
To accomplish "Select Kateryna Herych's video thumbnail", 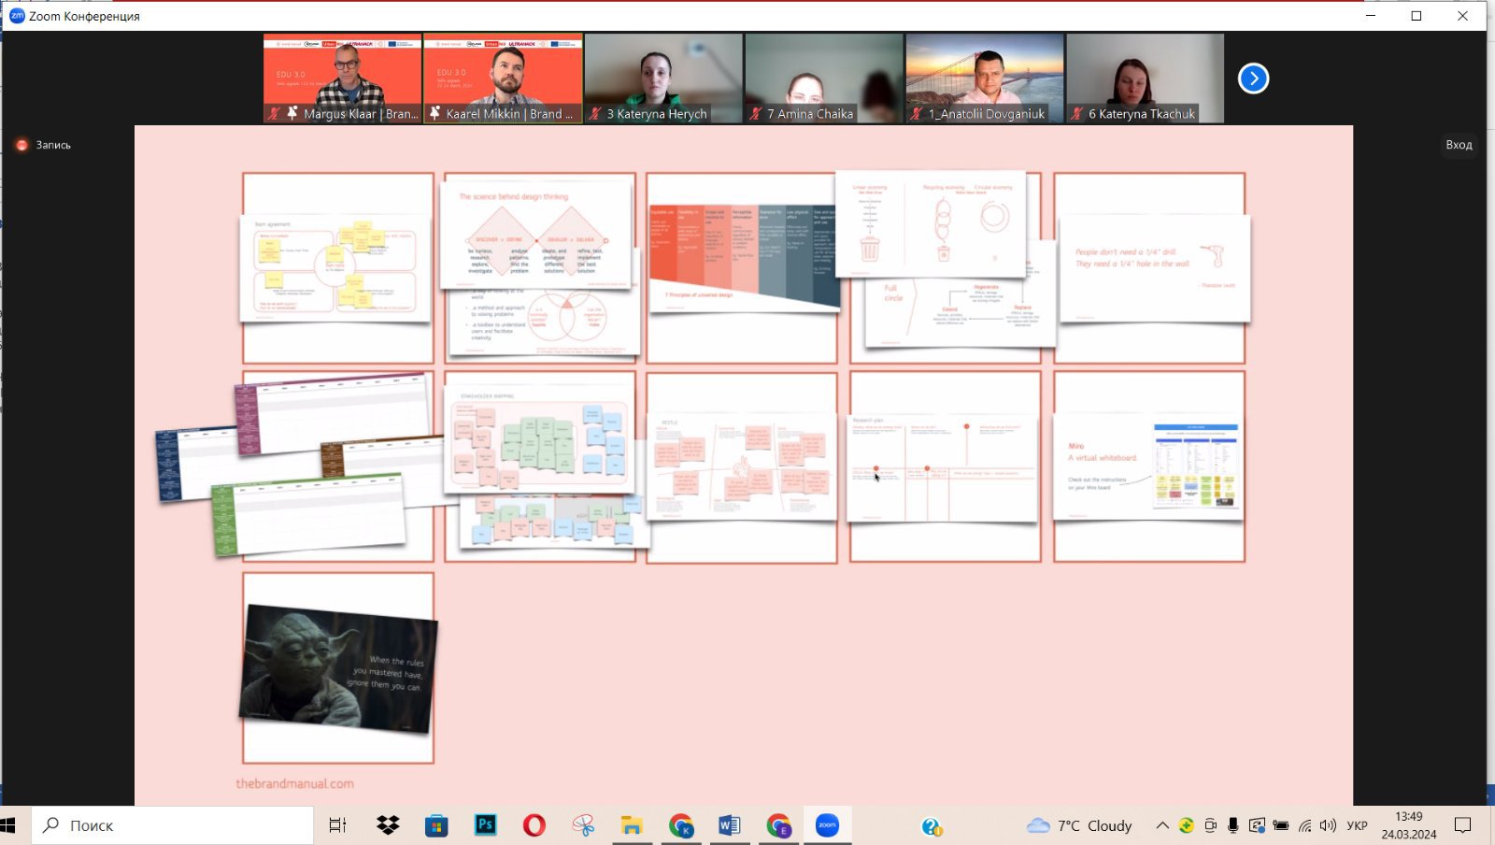I will coord(663,79).
